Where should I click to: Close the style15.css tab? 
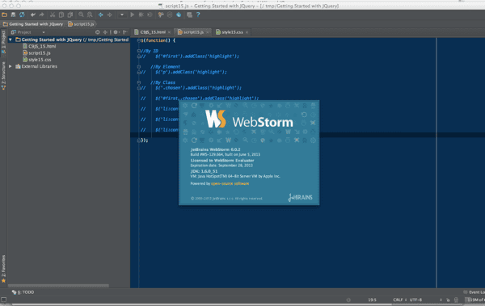pos(247,32)
